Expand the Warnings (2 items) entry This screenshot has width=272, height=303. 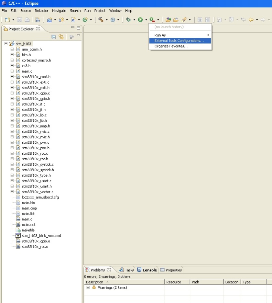(x=88, y=287)
